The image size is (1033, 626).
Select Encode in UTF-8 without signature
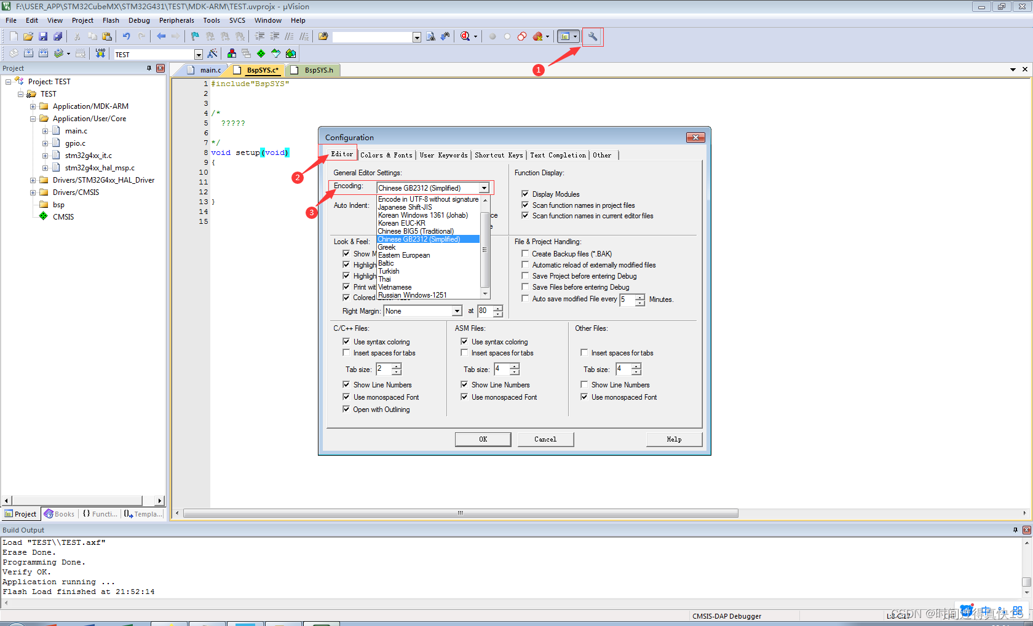[428, 199]
